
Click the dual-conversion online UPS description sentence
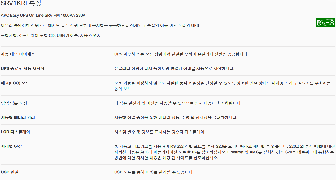point(100,26)
